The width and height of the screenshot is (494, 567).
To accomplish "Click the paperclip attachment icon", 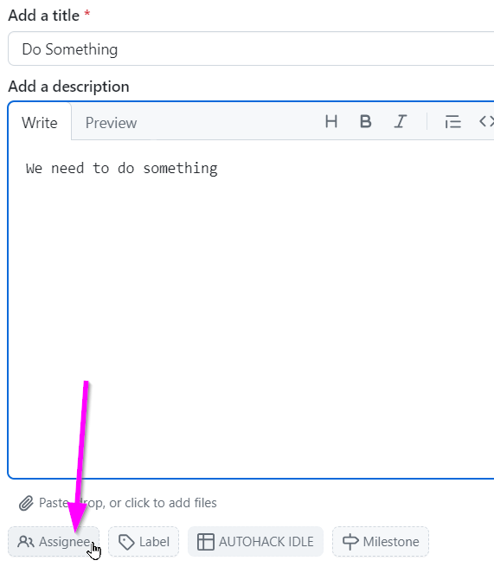I will (26, 503).
